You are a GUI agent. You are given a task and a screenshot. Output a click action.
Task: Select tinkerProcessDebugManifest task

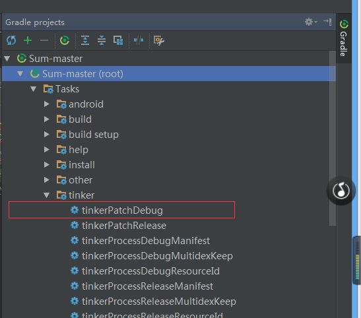pyautogui.click(x=146, y=241)
